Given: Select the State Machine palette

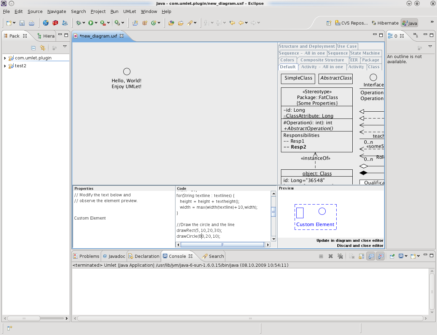Looking at the screenshot, I should pos(365,53).
